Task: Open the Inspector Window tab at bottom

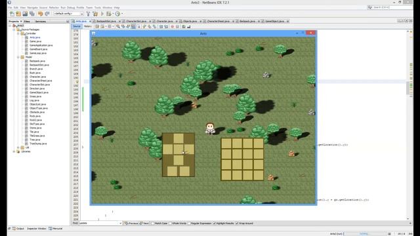Action: (37, 229)
